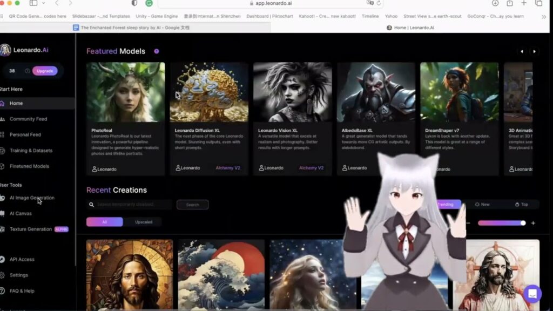Click the privacy shield icon
This screenshot has height=311, width=553.
(x=134, y=3)
